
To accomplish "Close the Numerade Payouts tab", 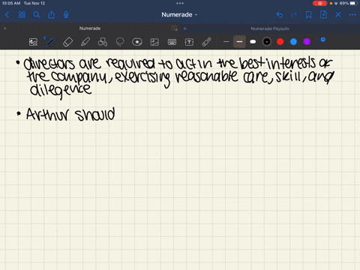I will point(184,28).
